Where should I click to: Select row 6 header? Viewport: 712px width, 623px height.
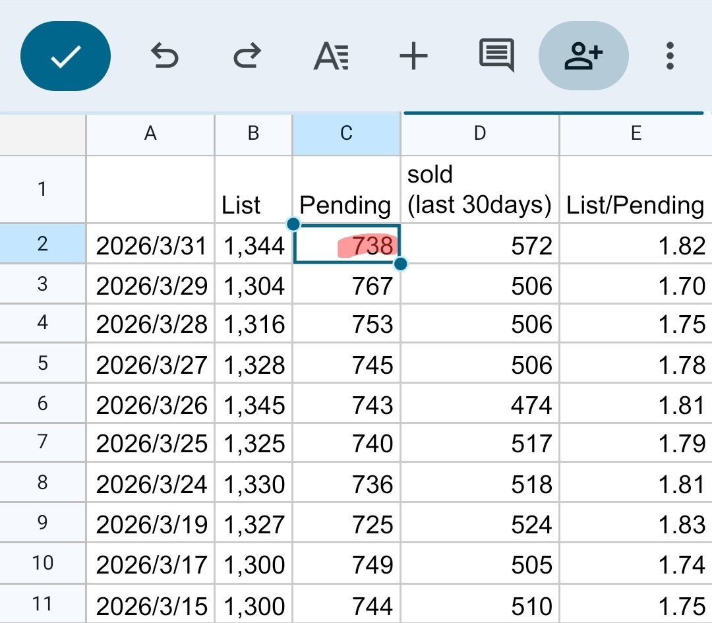click(x=43, y=403)
